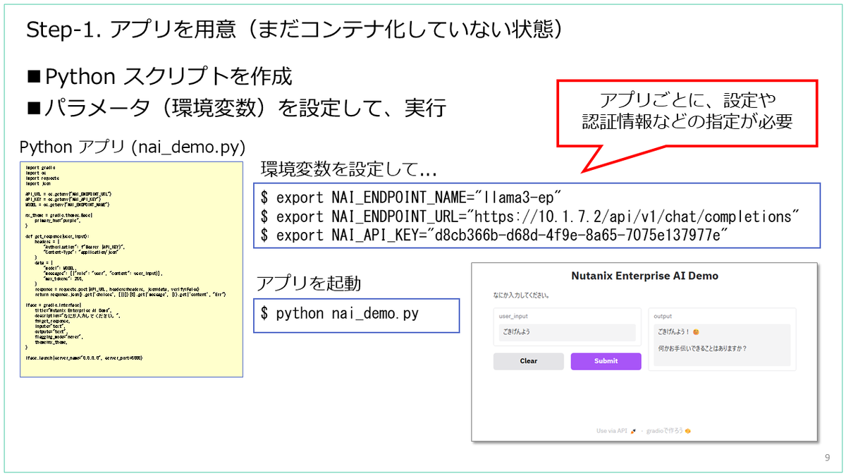The image size is (846, 476).
Task: Open the Use via API link
Action: (x=616, y=430)
